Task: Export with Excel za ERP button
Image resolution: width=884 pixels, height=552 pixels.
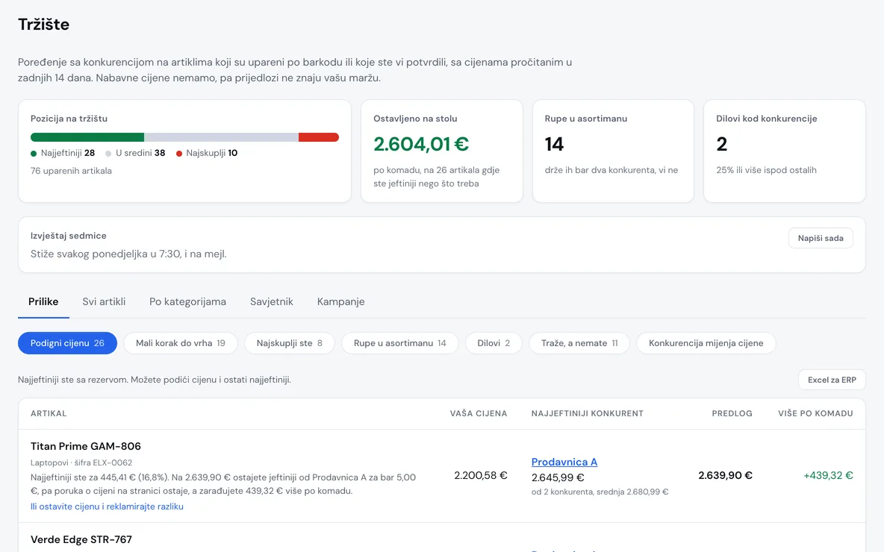Action: 832,380
